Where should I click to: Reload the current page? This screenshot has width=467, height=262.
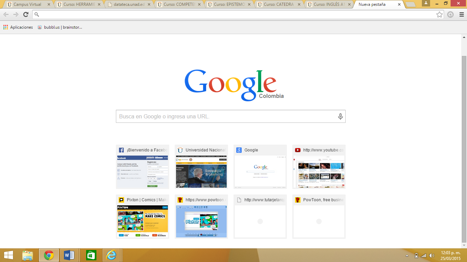[26, 14]
